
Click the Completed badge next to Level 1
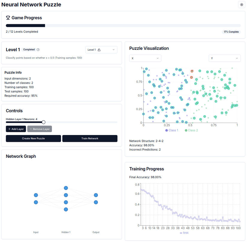tap(29, 49)
